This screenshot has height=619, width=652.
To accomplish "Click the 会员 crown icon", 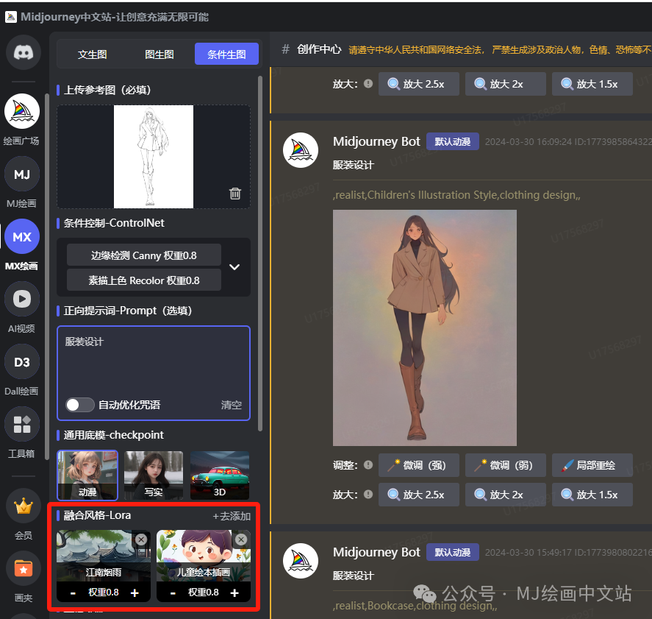I will pyautogui.click(x=22, y=506).
